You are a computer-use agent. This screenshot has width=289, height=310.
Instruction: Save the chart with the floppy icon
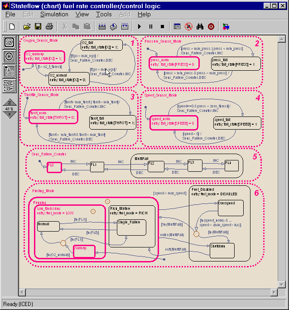click(x=38, y=26)
